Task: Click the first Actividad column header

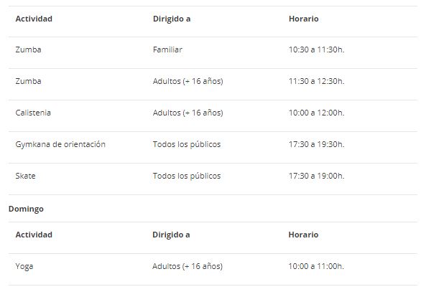Action: [x=34, y=19]
